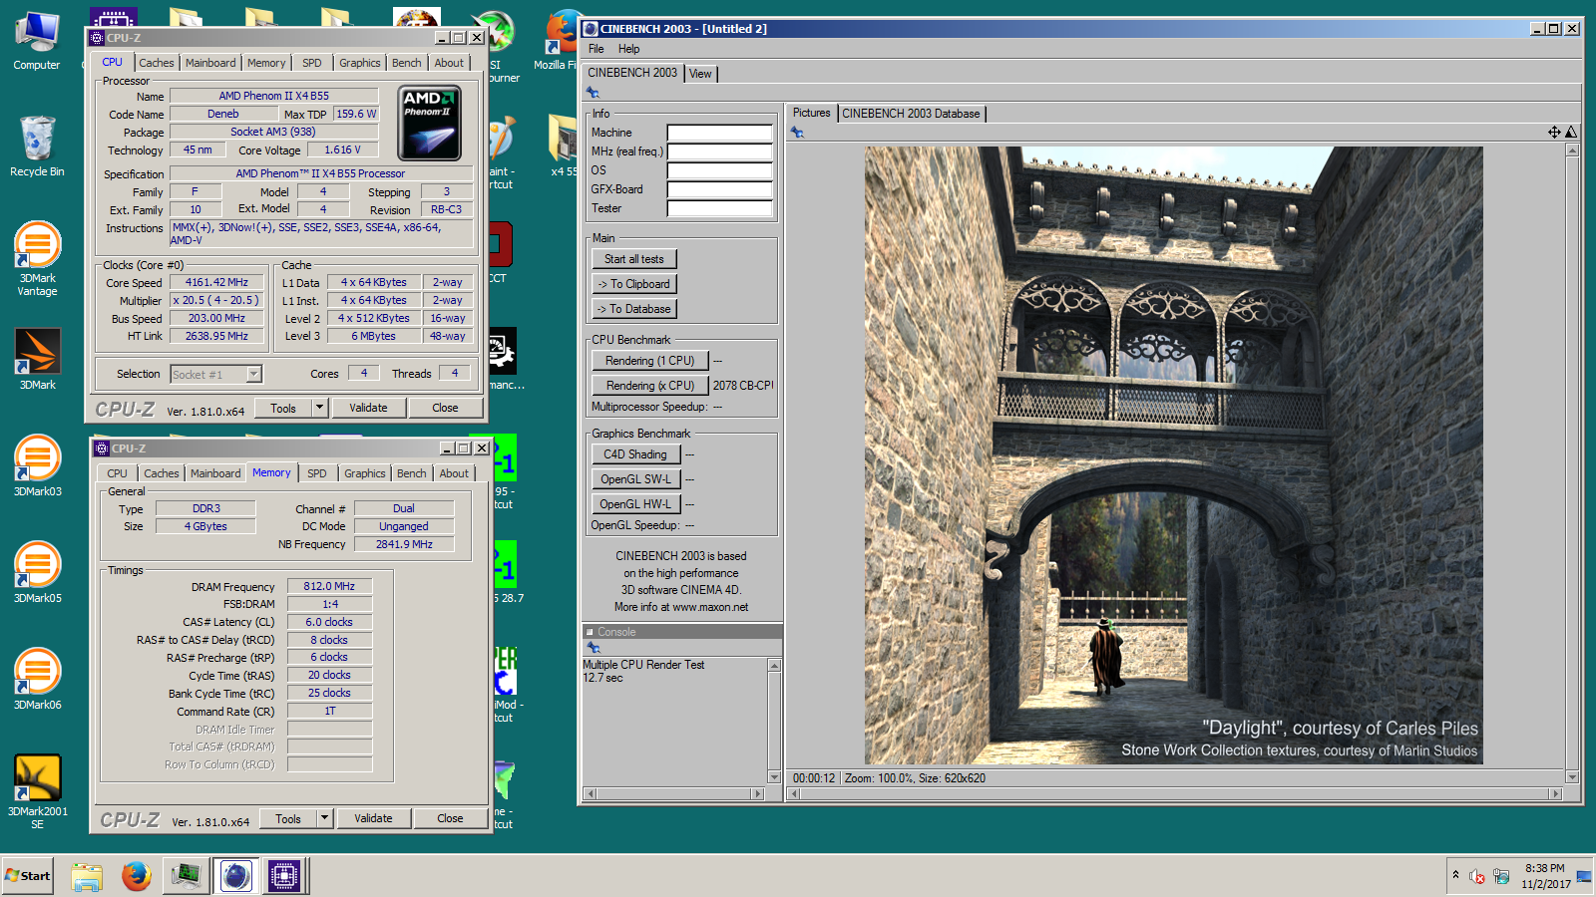Open the File menu in CINEBENCH
The width and height of the screenshot is (1596, 897).
point(596,49)
